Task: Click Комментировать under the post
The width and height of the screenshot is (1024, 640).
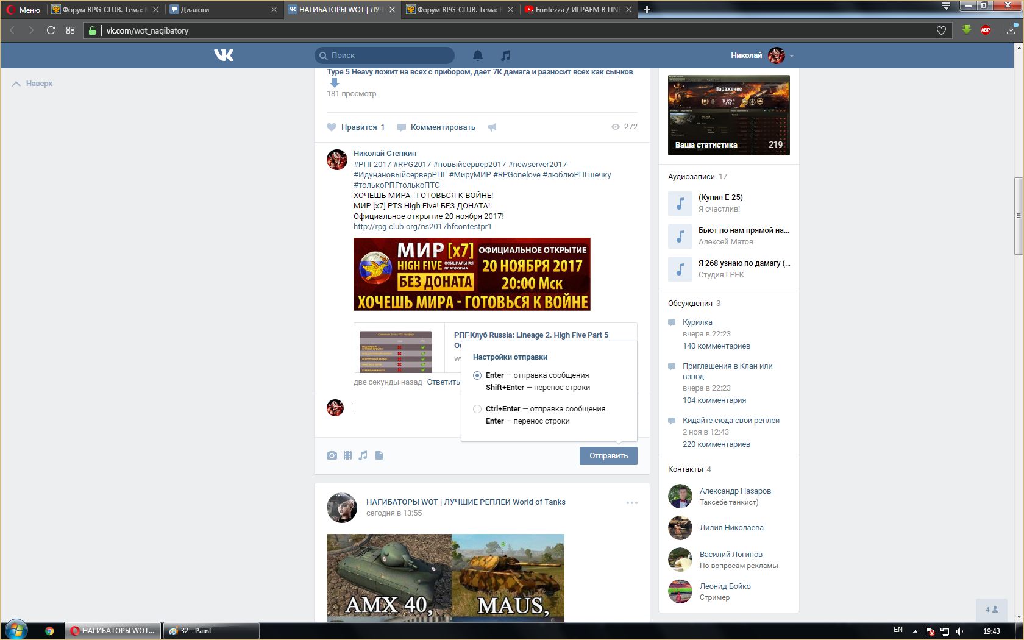Action: 436,127
